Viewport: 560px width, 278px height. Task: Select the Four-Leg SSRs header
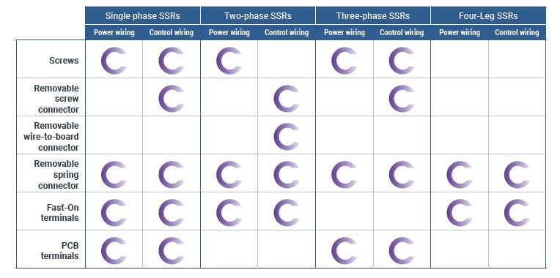(488, 15)
